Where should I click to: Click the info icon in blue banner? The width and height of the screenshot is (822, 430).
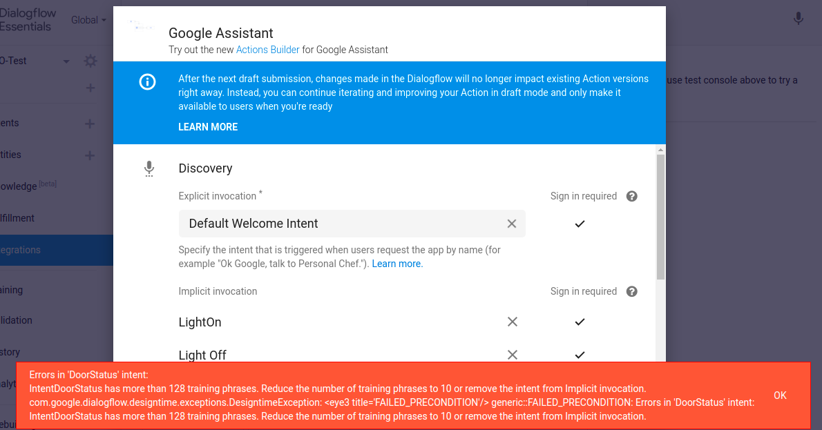(x=148, y=82)
